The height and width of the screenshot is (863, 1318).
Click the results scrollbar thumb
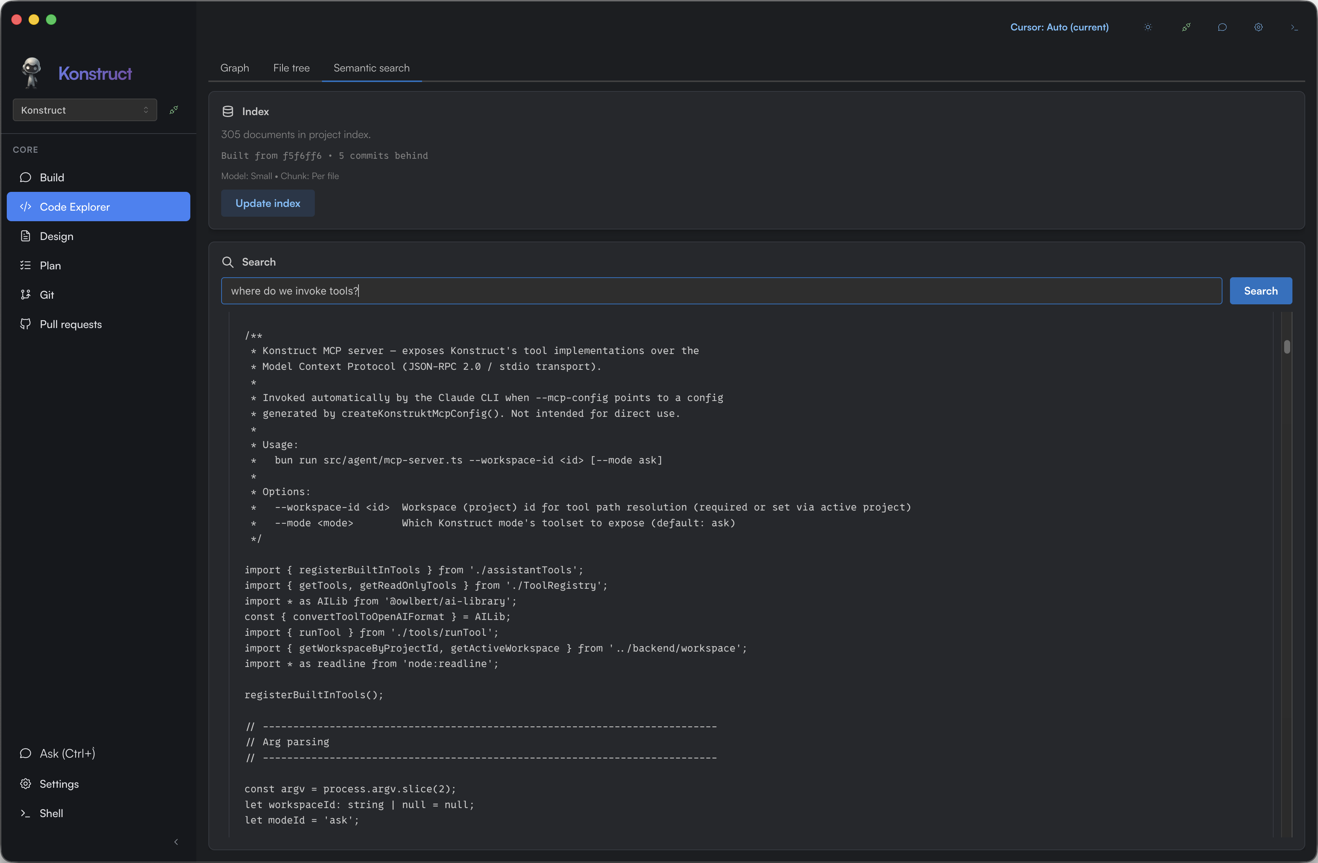tap(1286, 347)
